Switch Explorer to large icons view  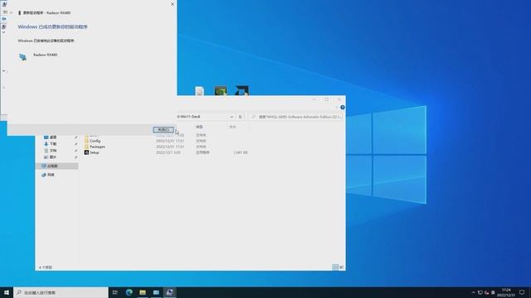coord(341,267)
